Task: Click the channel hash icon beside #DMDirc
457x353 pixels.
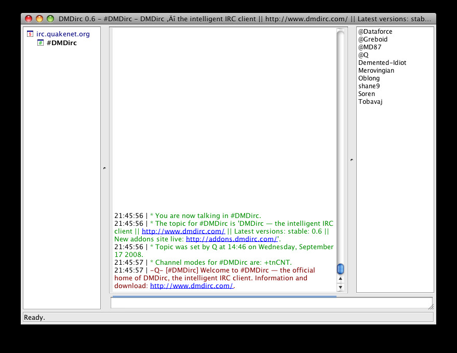Action: coord(41,43)
